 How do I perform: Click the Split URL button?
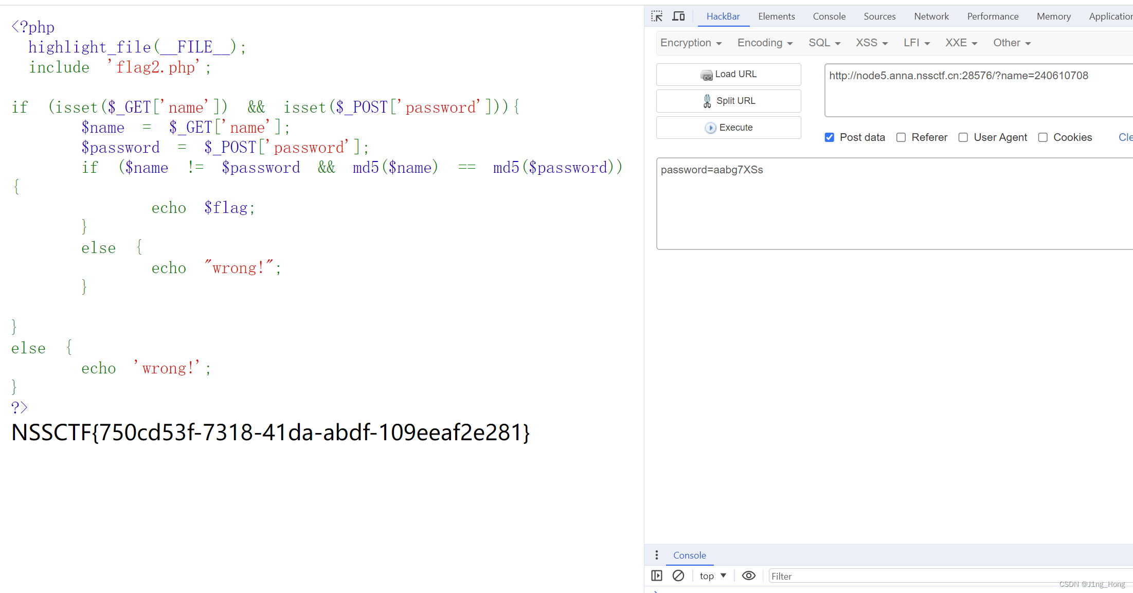coord(728,101)
